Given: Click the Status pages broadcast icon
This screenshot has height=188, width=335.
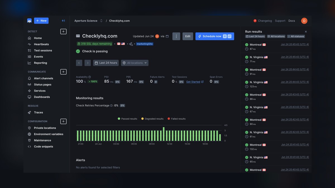Looking at the screenshot, I should 29,85.
